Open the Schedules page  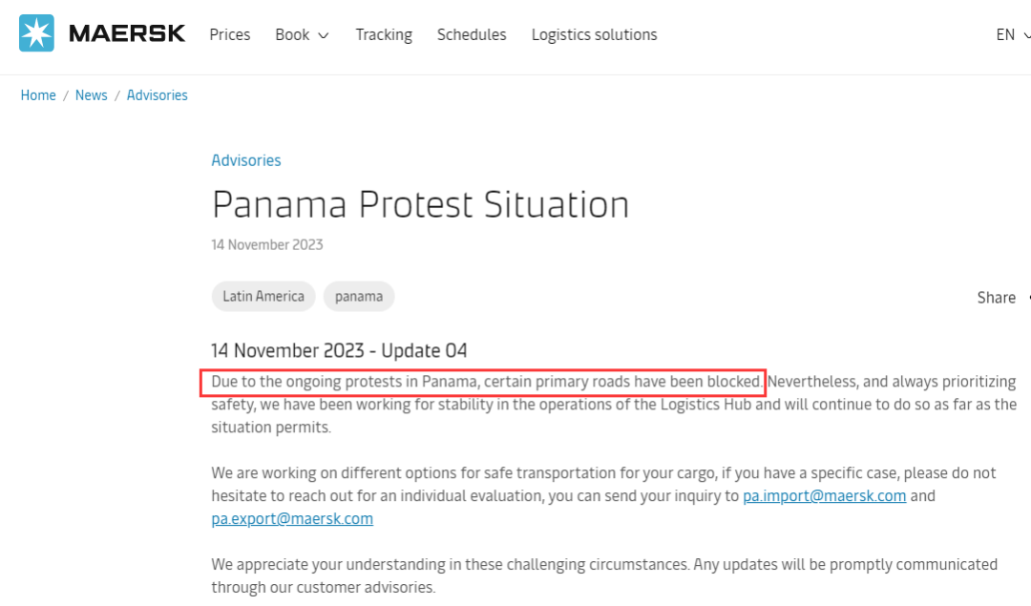(472, 35)
